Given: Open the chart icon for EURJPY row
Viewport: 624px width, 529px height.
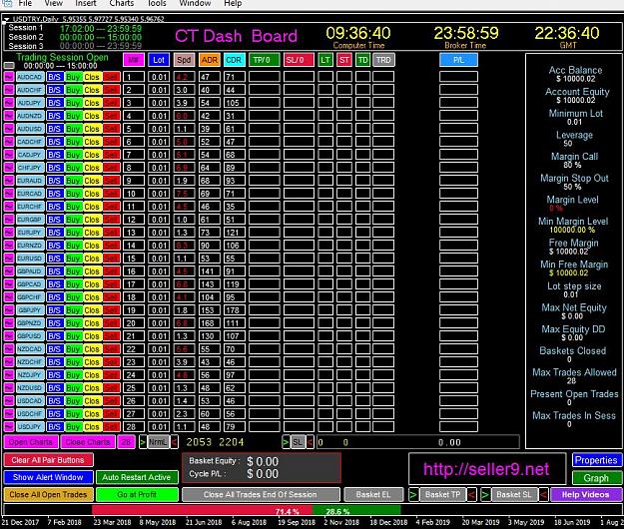Looking at the screenshot, I should tap(9, 233).
